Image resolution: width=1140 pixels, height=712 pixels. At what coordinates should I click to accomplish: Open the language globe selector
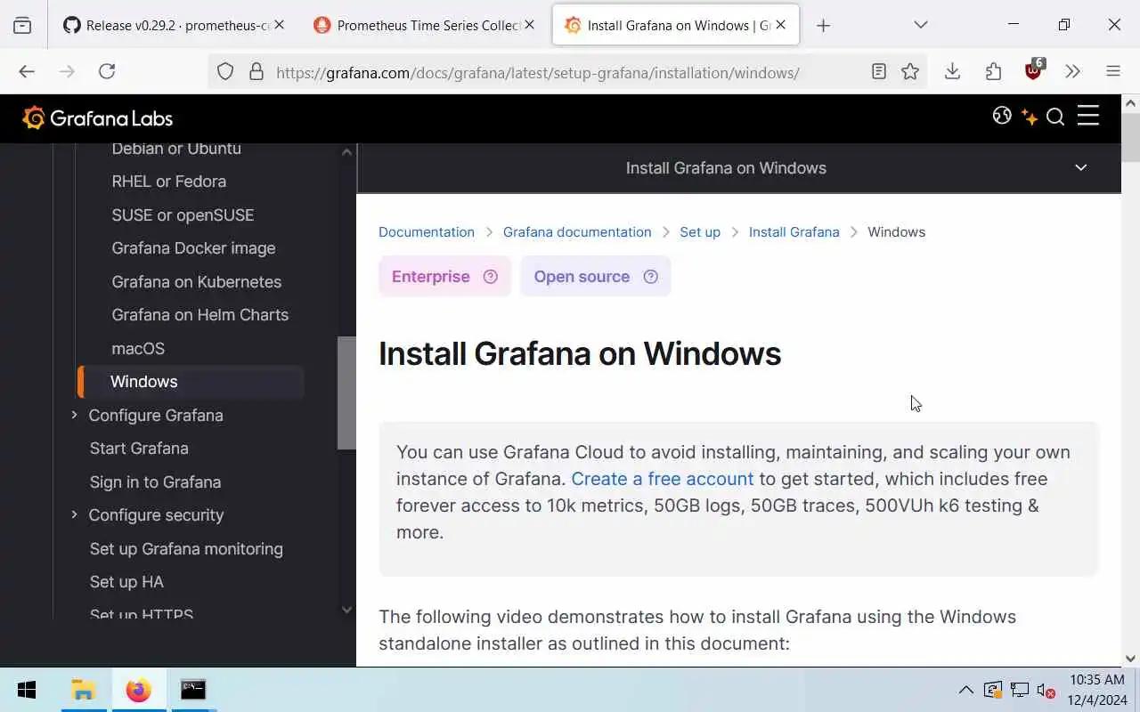click(x=1002, y=116)
